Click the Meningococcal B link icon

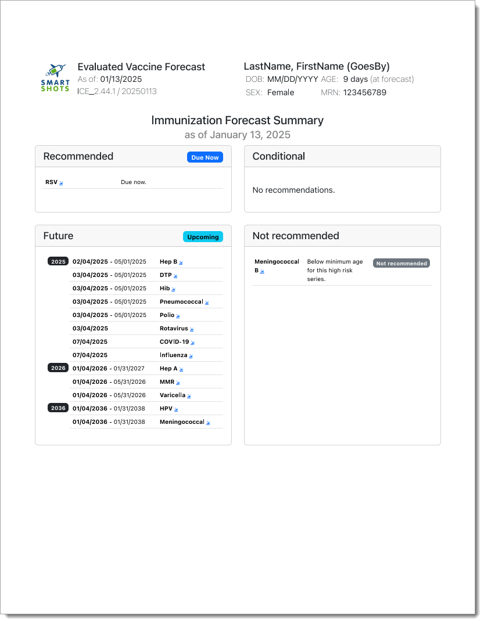coord(262,271)
